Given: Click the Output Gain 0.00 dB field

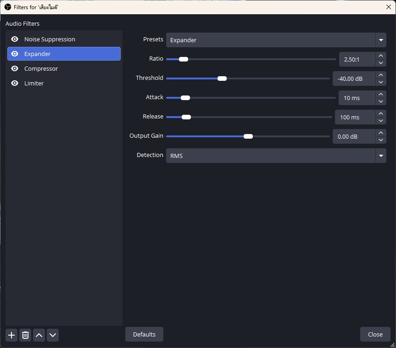Looking at the screenshot, I should pyautogui.click(x=354, y=136).
